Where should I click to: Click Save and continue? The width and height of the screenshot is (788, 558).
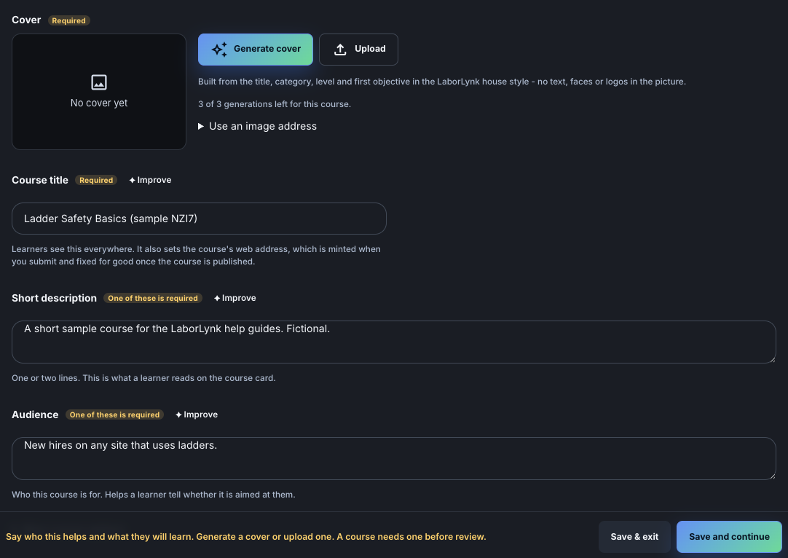(729, 537)
